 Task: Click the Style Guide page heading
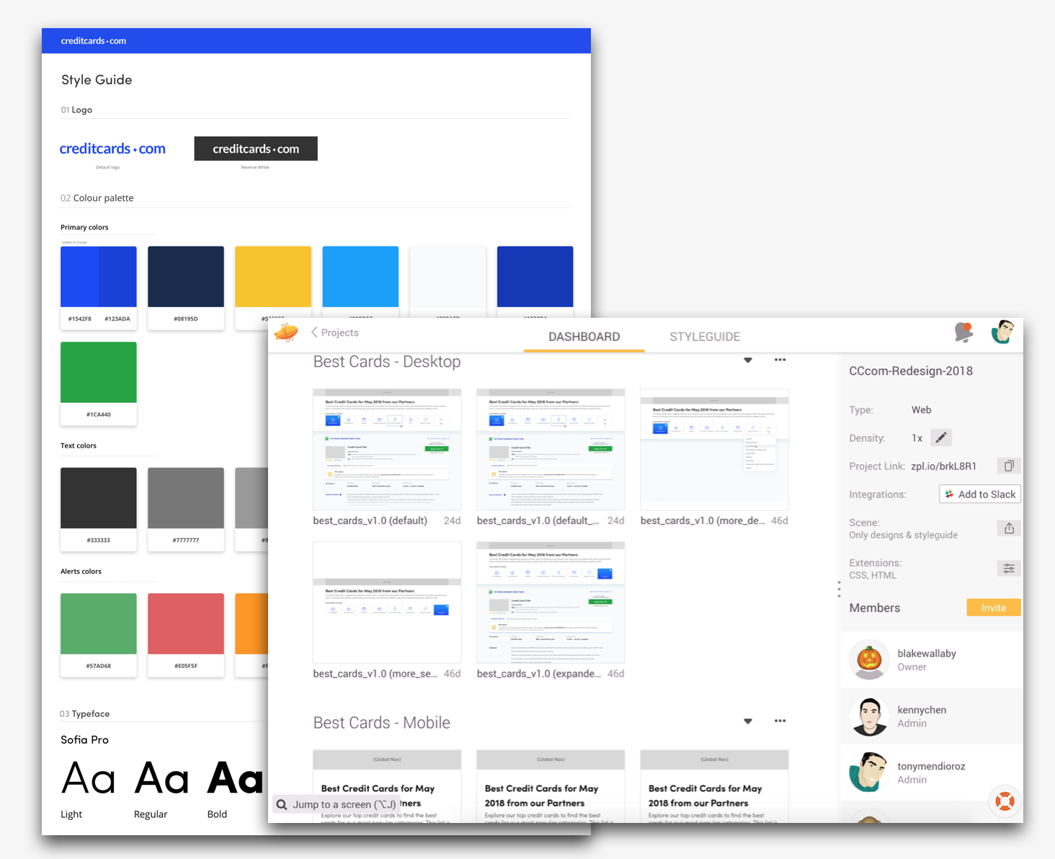click(97, 80)
